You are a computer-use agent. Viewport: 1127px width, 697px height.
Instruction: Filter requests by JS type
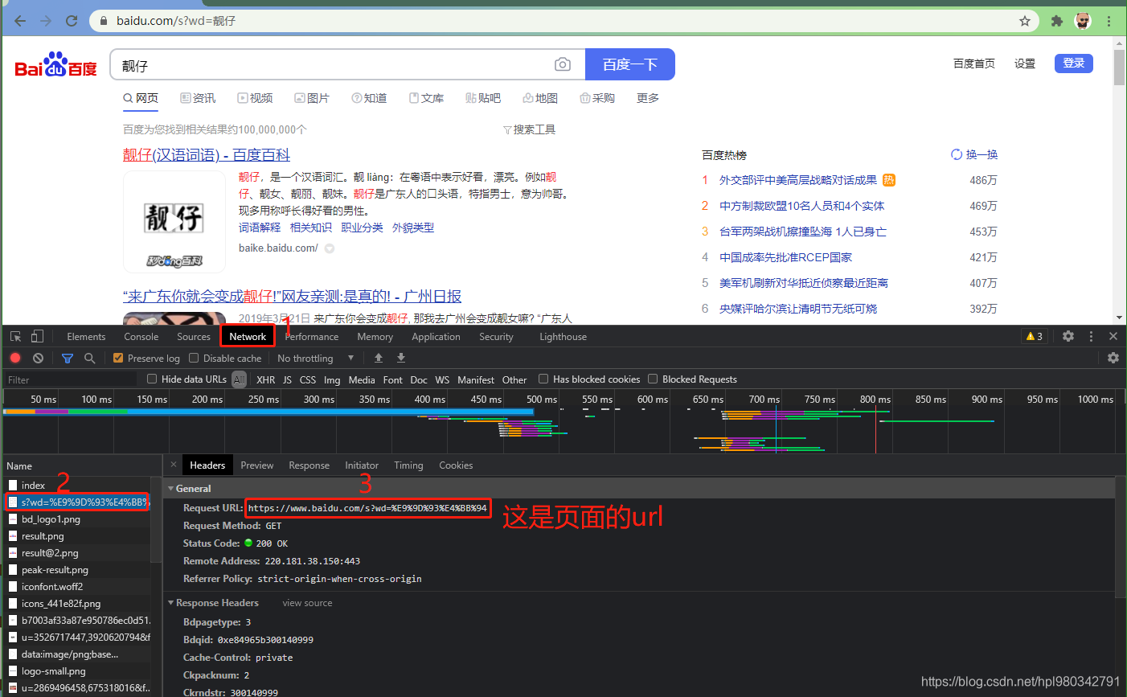[287, 379]
